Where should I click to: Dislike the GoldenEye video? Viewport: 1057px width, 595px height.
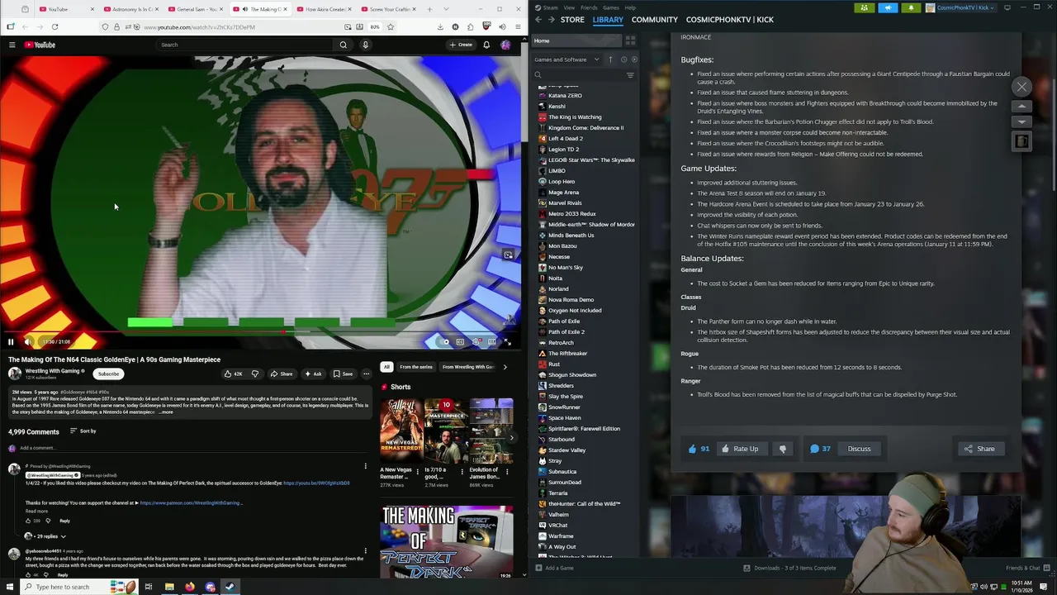click(x=254, y=374)
